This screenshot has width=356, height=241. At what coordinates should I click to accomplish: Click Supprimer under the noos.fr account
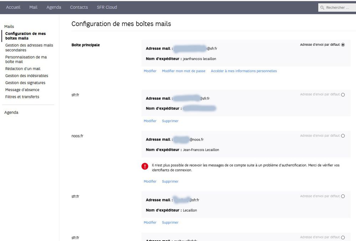pyautogui.click(x=170, y=181)
